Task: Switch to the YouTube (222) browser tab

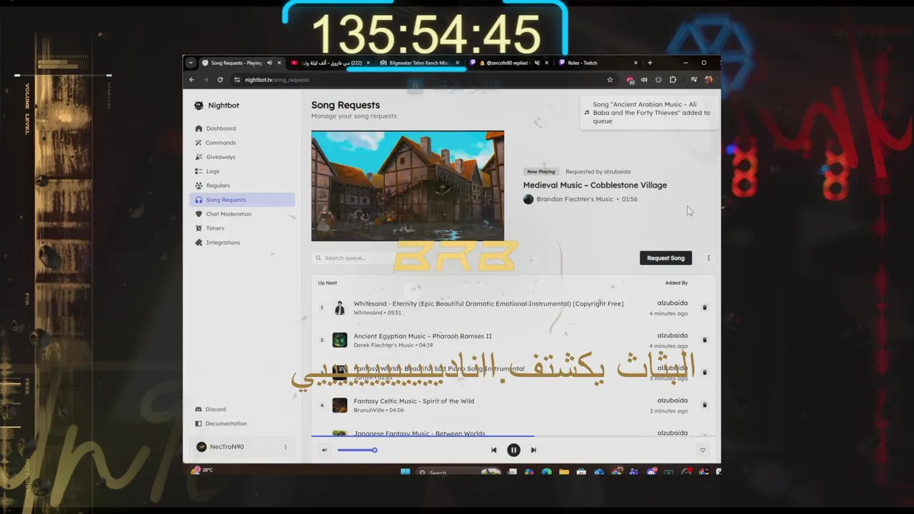Action: pyautogui.click(x=331, y=63)
